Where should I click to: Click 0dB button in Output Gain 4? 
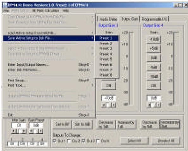154,58
